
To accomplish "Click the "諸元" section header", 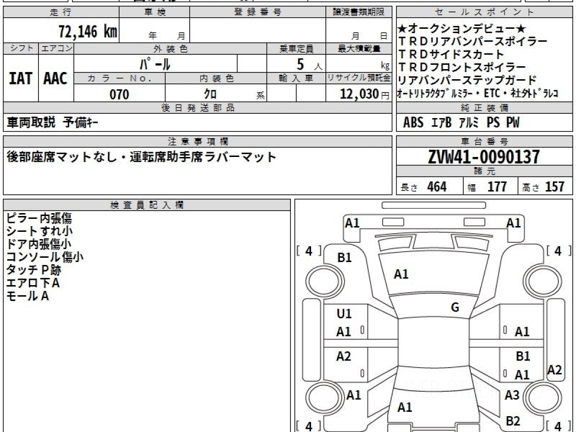I will 485,172.
